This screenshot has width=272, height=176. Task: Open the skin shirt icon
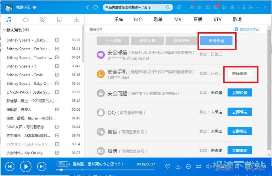(224, 7)
